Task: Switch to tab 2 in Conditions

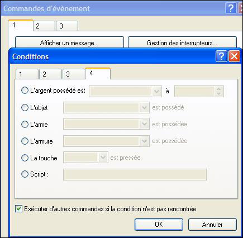Action: coord(50,74)
